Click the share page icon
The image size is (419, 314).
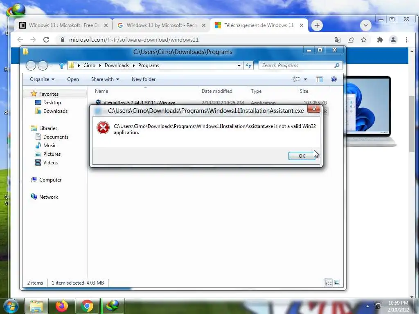[x=351, y=40]
